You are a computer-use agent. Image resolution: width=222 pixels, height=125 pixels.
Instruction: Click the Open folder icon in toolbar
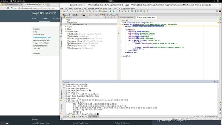point(61,11)
